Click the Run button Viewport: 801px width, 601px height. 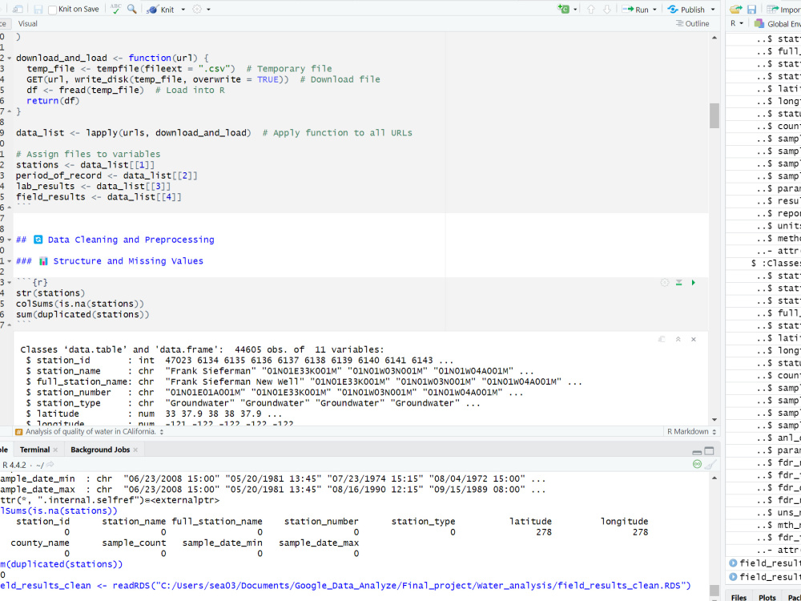[x=635, y=9]
